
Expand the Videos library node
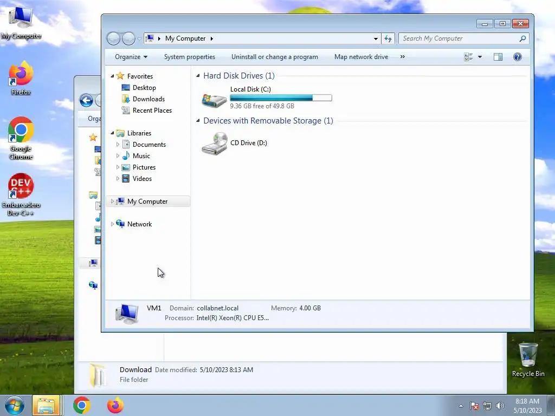tap(118, 179)
